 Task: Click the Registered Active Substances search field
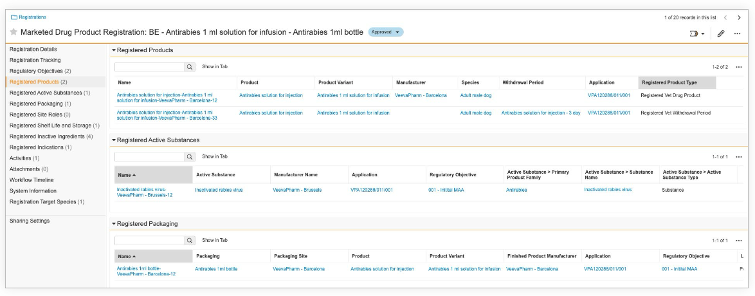149,156
